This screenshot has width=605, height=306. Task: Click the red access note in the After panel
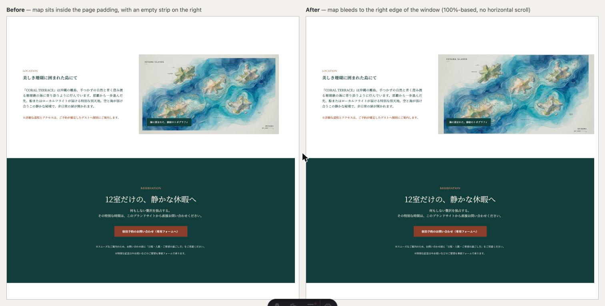pos(371,118)
